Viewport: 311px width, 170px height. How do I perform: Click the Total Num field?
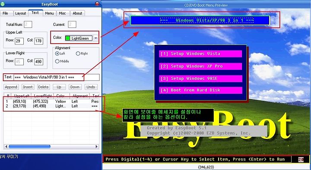[28, 25]
